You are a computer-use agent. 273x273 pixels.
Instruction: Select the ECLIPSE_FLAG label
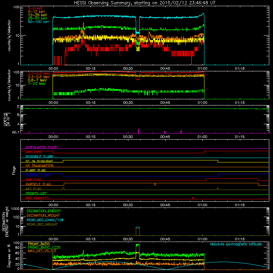click(37, 175)
